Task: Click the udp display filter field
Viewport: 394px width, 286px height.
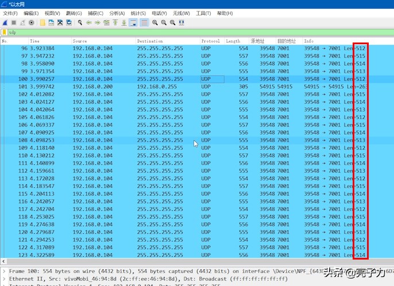Action: click(x=172, y=33)
